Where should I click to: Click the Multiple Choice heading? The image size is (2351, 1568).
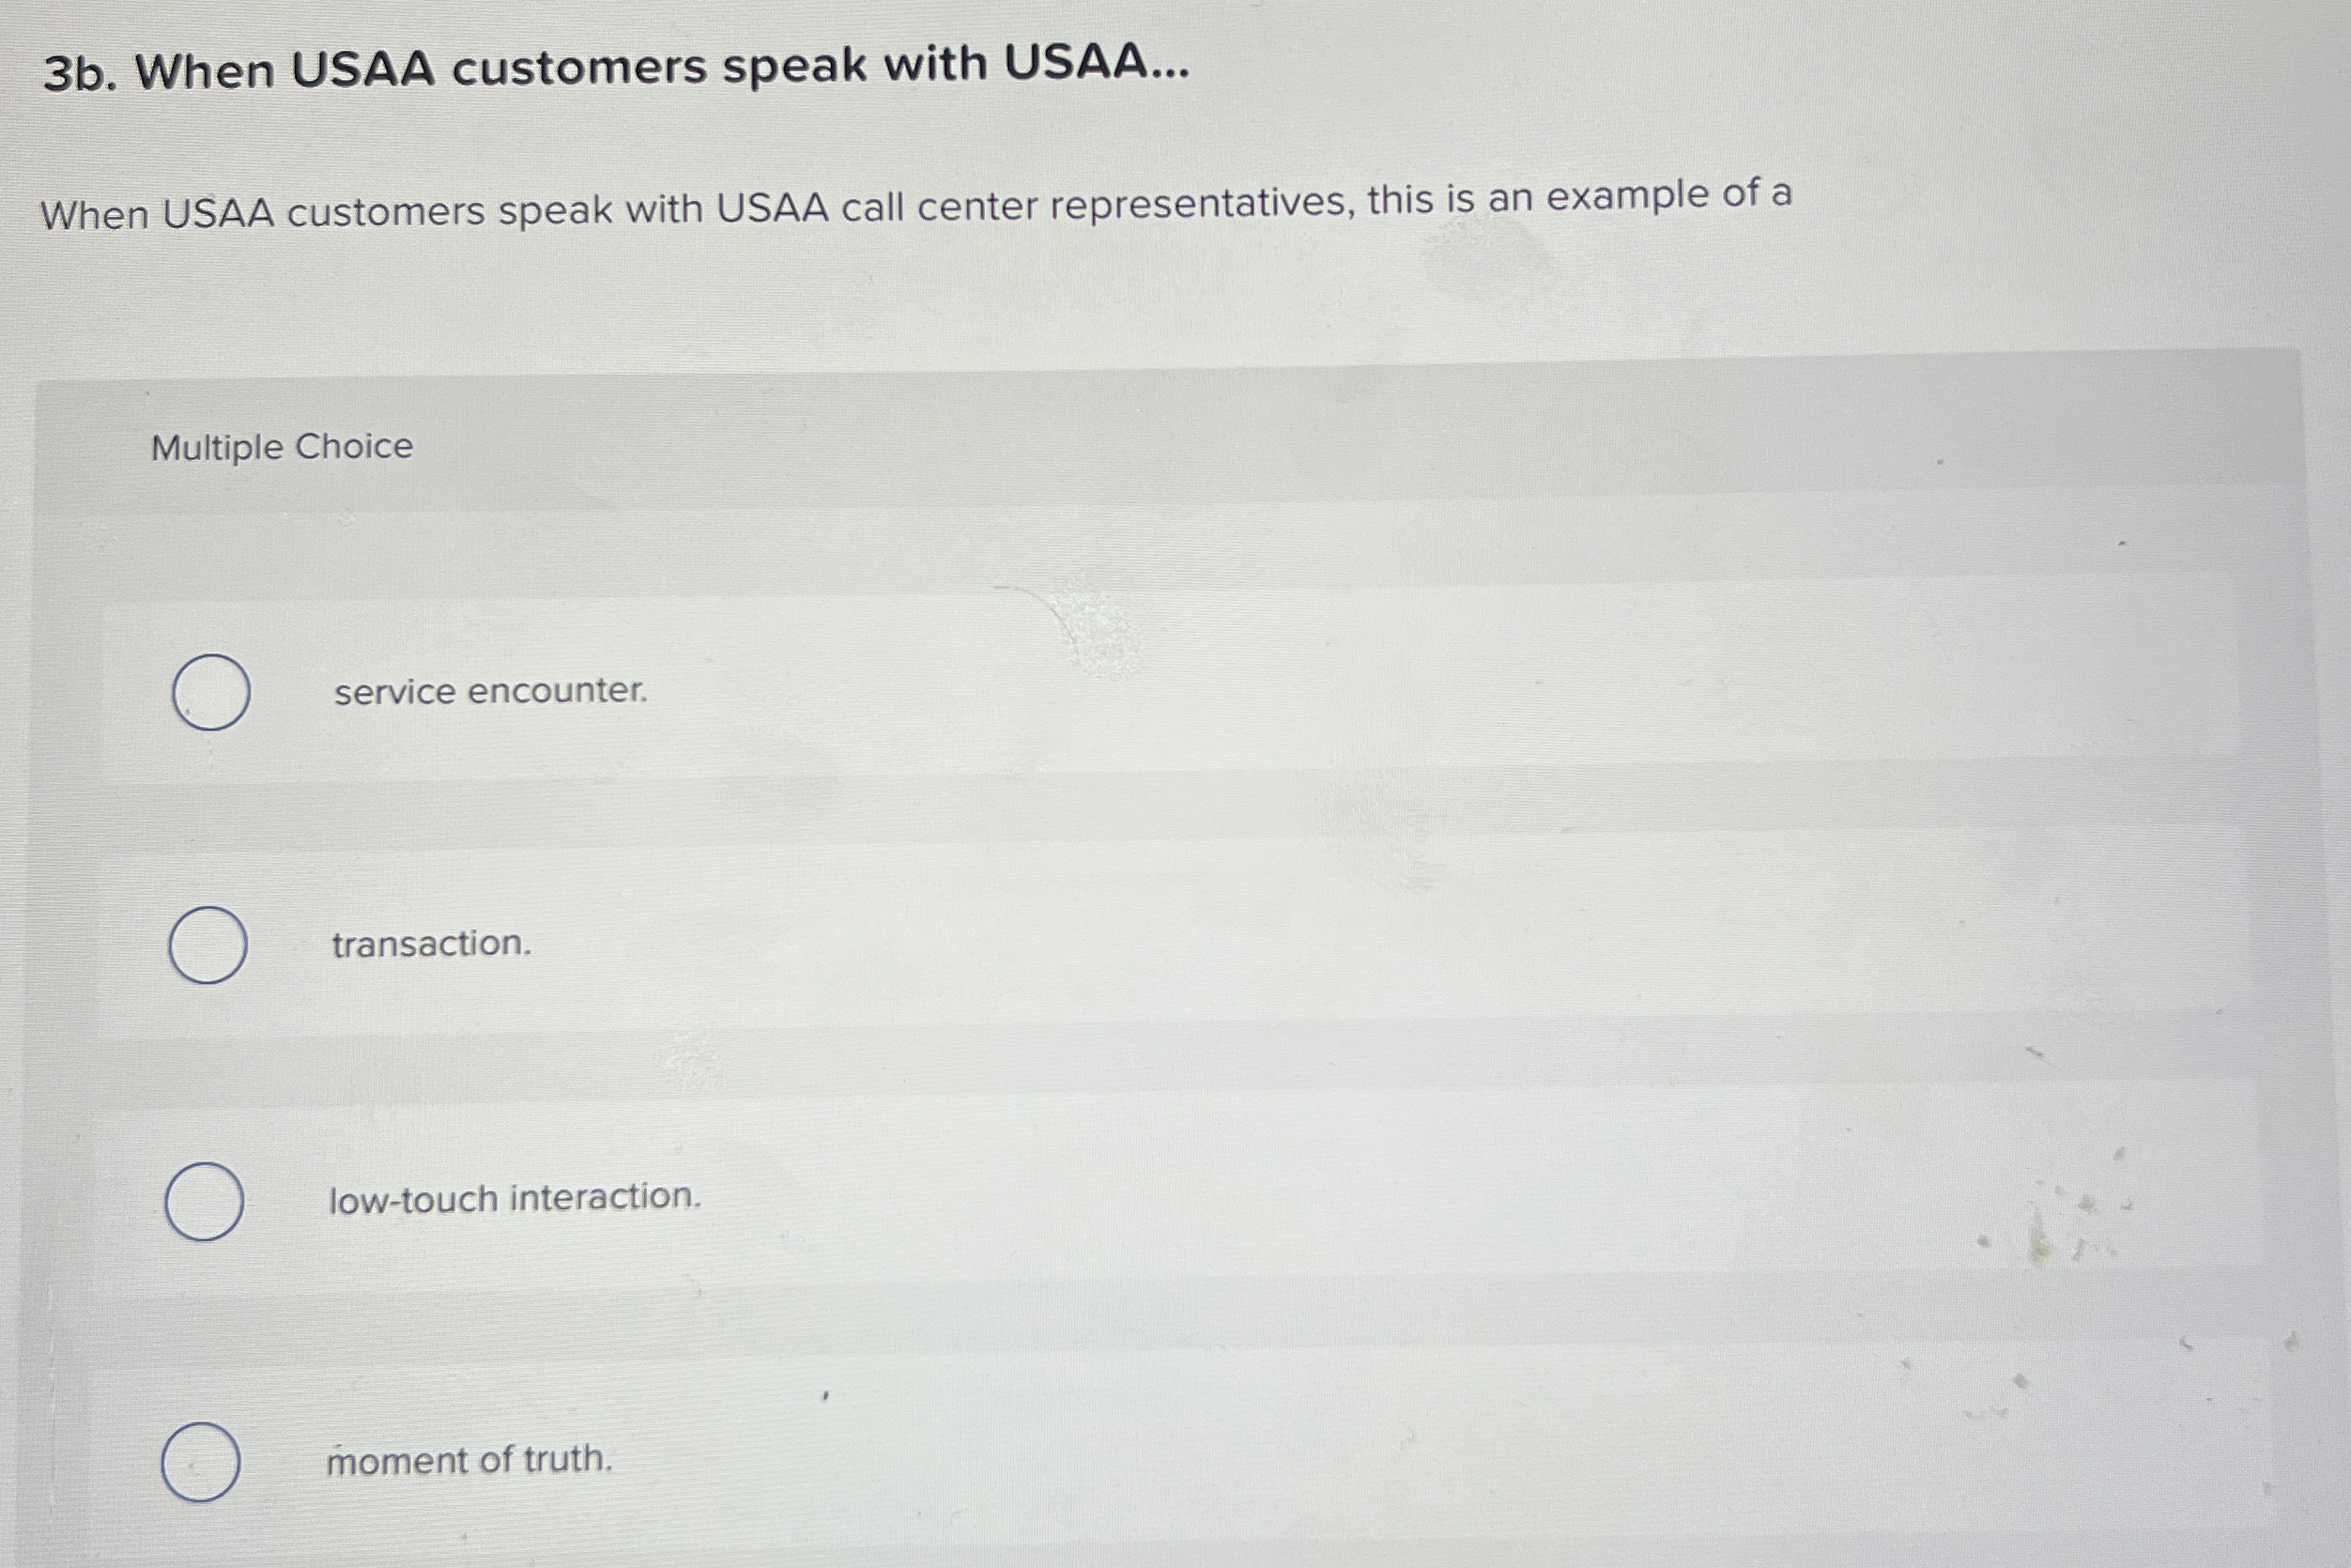[x=283, y=447]
